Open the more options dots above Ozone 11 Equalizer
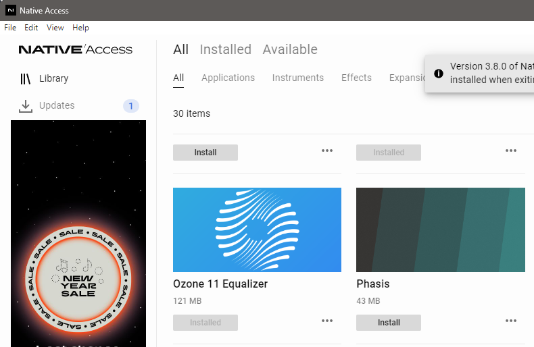Viewport: 534px width, 347px height. 327,151
